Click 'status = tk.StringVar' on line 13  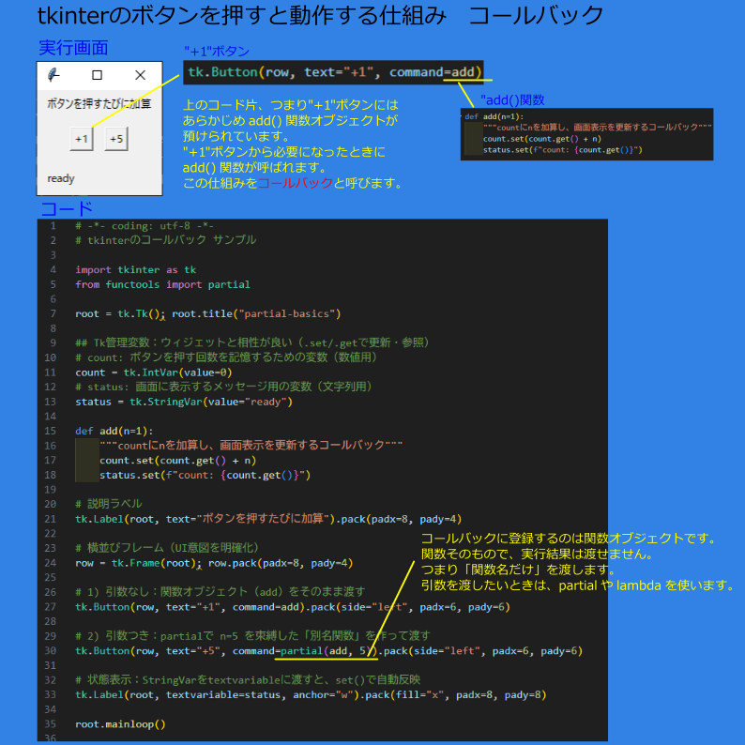(x=139, y=402)
